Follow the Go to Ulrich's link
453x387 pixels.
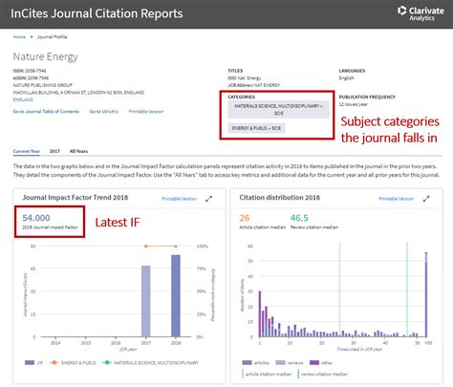point(103,111)
